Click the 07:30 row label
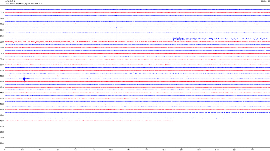 (x=2, y=54)
